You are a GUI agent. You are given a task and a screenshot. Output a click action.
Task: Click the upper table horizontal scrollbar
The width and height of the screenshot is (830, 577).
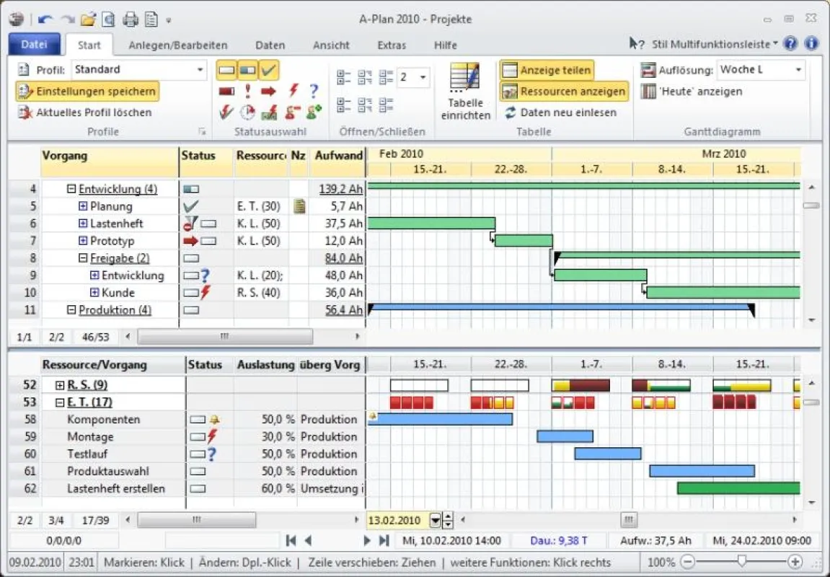click(x=224, y=336)
